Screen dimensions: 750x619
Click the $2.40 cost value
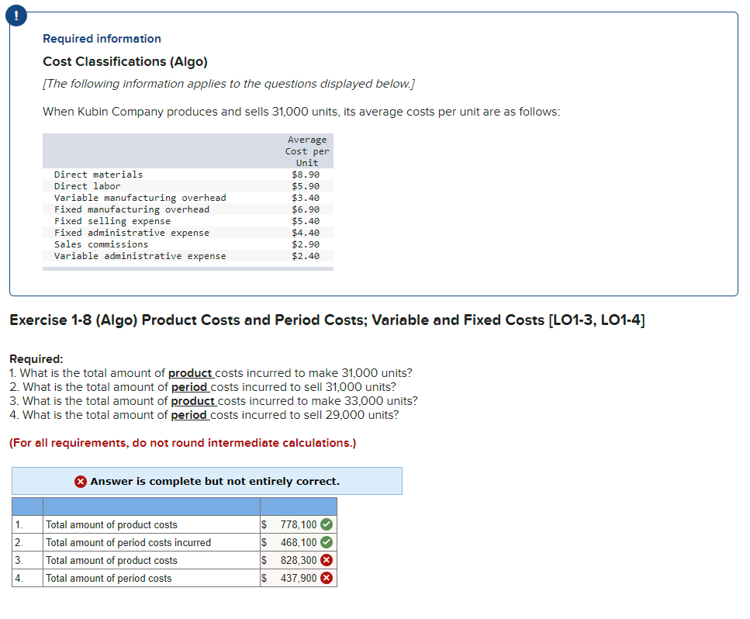click(x=306, y=256)
